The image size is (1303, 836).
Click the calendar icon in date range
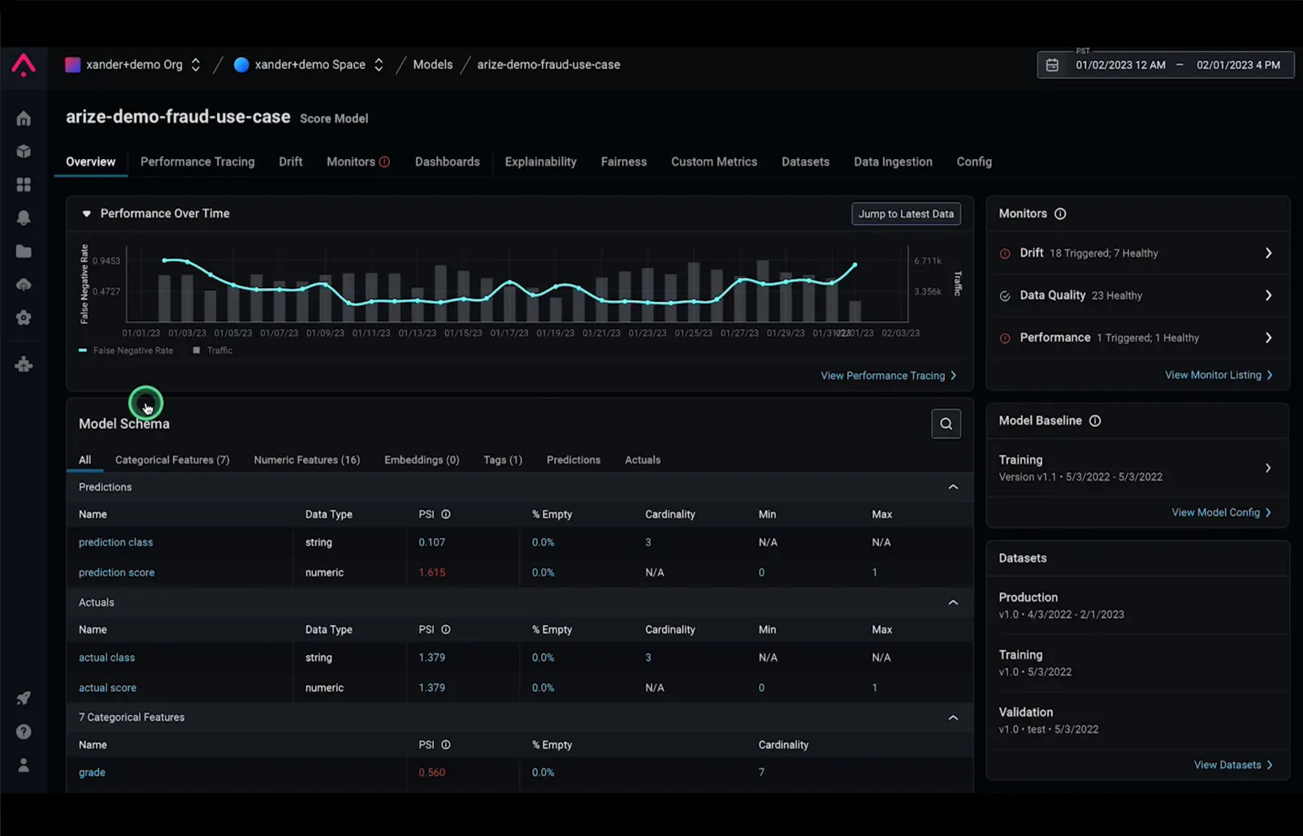[x=1052, y=65]
